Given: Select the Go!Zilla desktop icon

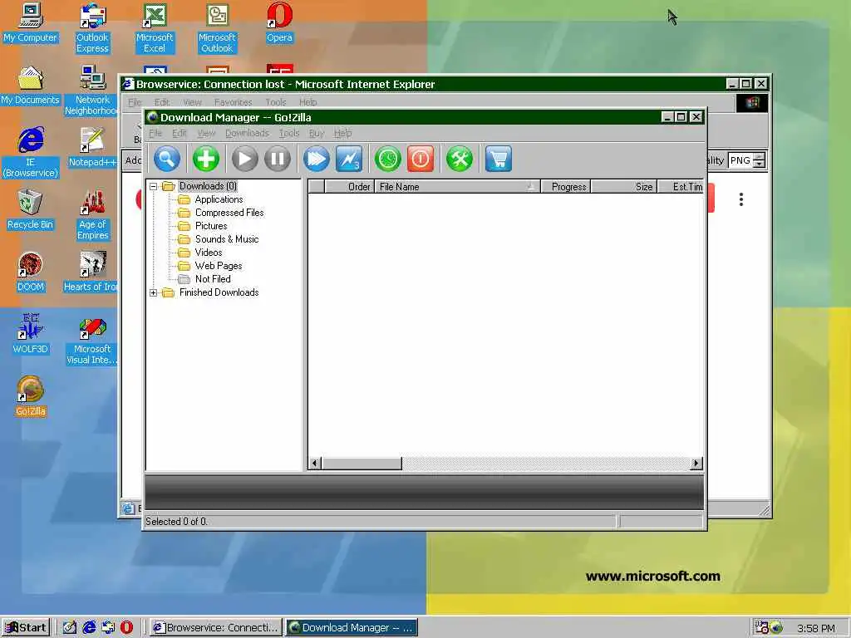Looking at the screenshot, I should point(31,397).
